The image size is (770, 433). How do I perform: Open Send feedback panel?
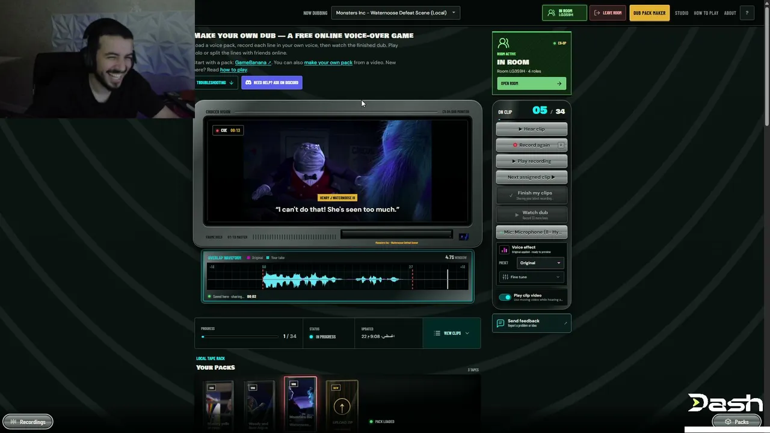tap(532, 323)
